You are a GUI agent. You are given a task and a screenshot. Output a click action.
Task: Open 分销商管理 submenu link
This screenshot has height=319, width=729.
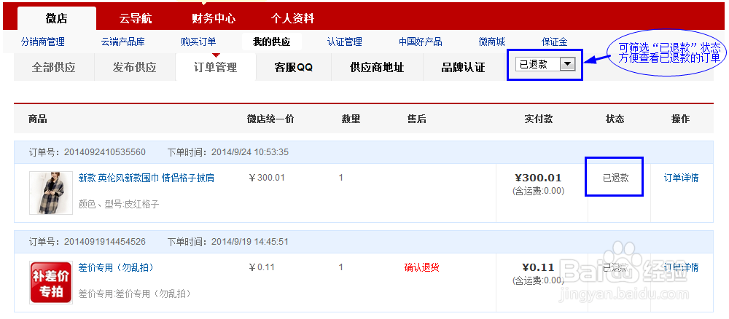coord(43,42)
